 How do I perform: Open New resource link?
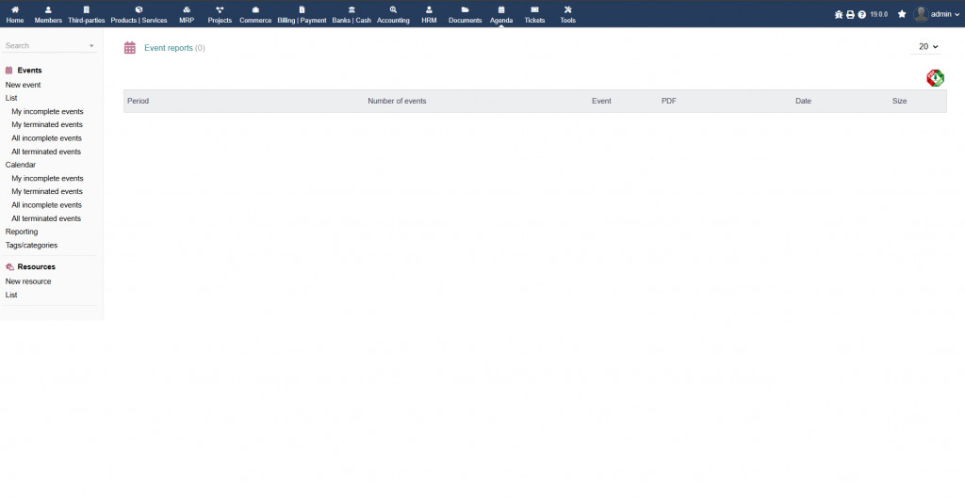[x=28, y=281]
